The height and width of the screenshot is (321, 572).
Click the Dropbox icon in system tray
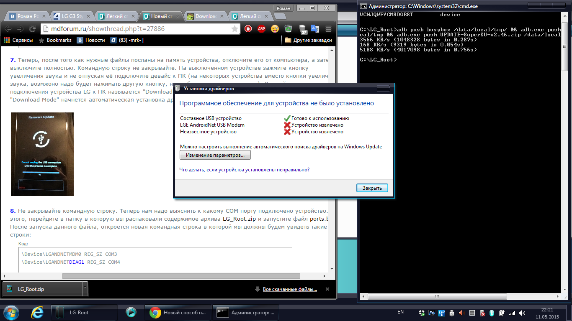coord(421,313)
